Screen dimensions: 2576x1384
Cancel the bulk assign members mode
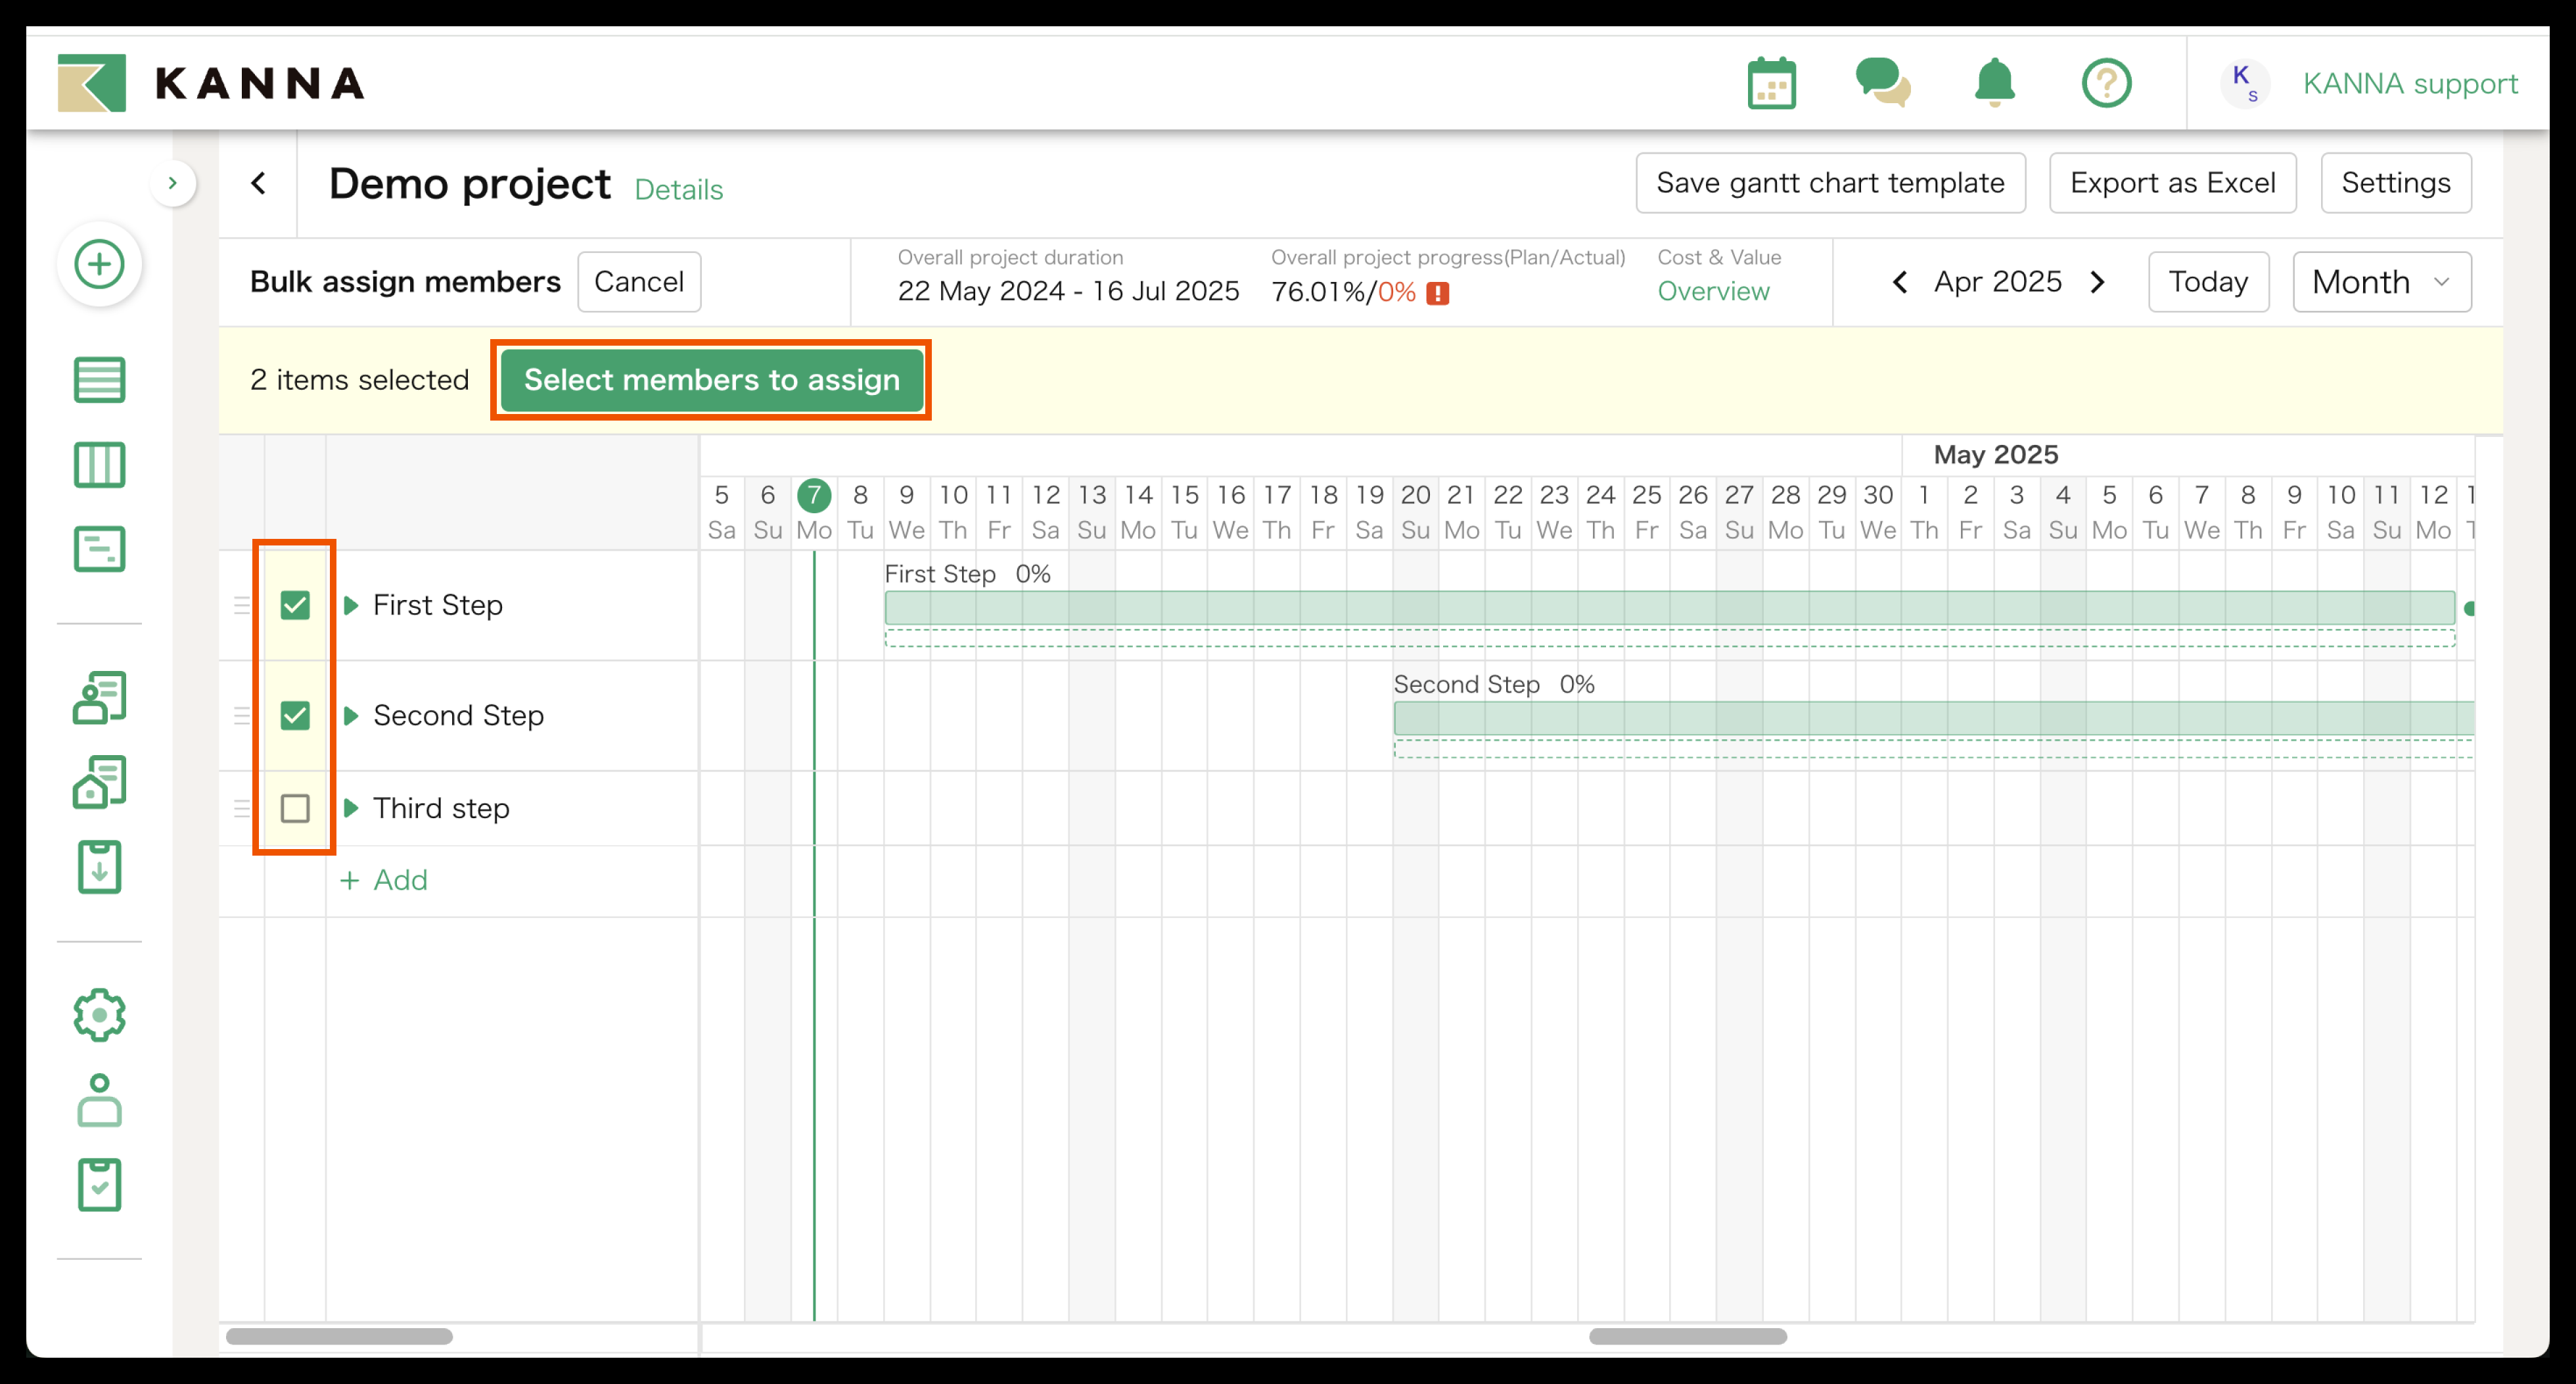(x=639, y=281)
